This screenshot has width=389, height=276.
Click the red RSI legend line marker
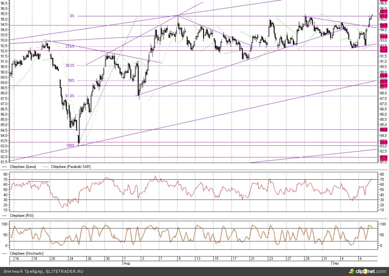click(5, 215)
